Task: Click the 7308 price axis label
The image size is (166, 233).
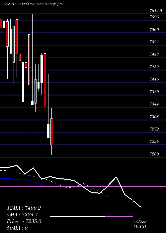Action: (x=154, y=116)
